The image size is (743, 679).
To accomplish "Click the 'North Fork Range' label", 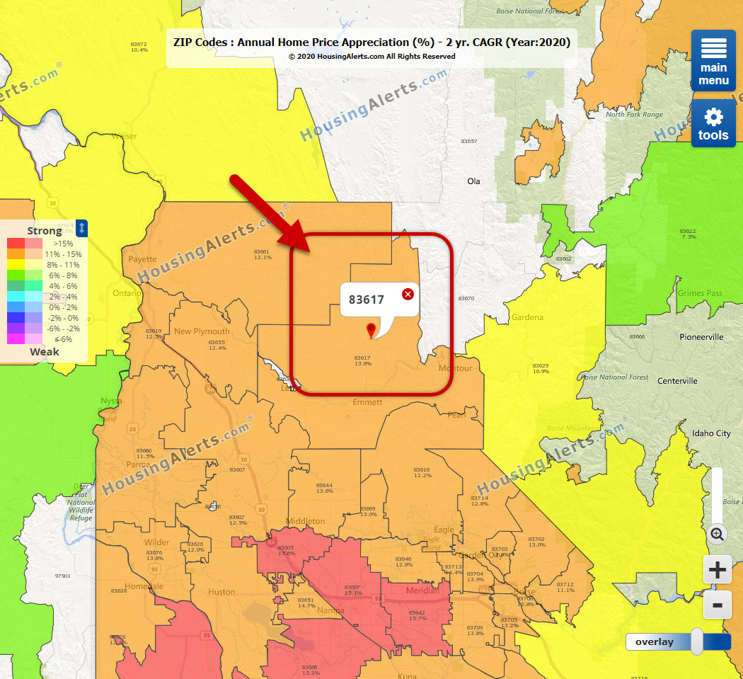I will coord(634,114).
